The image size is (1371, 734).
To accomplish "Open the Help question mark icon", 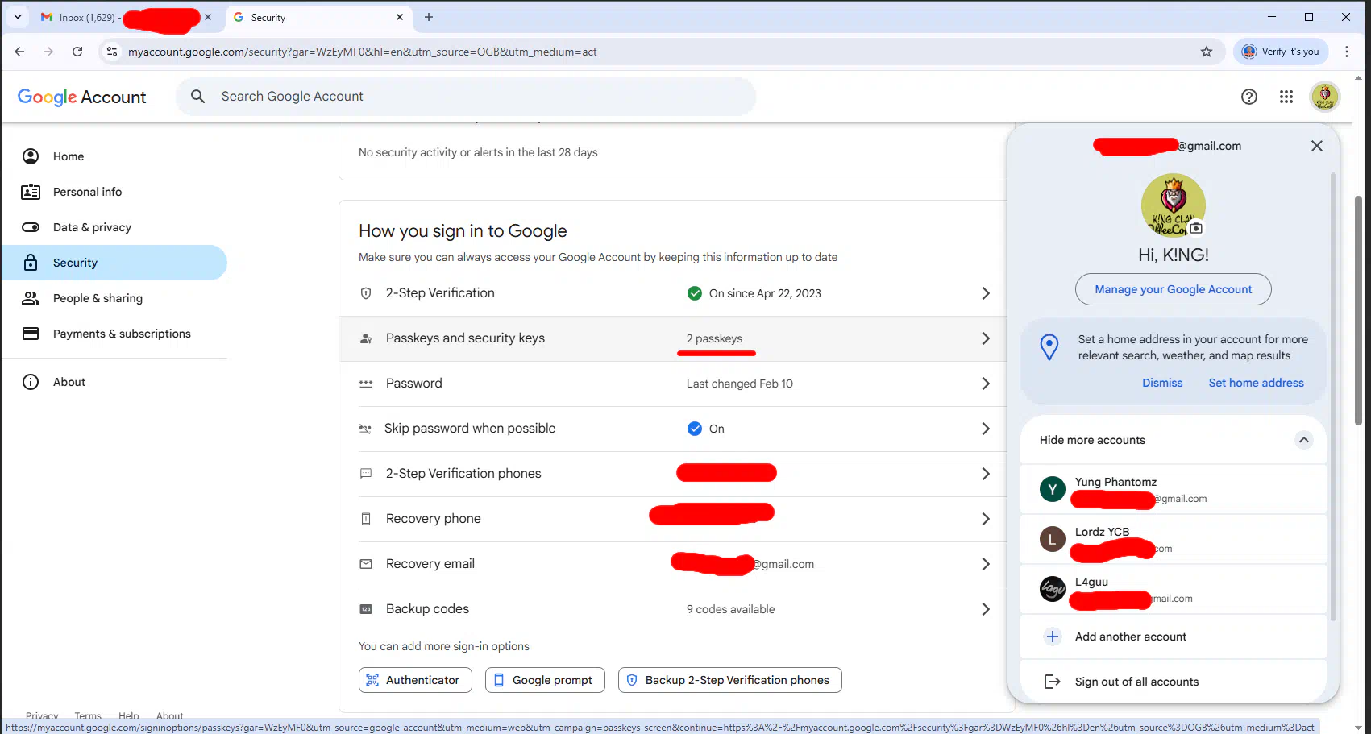I will coord(1249,97).
